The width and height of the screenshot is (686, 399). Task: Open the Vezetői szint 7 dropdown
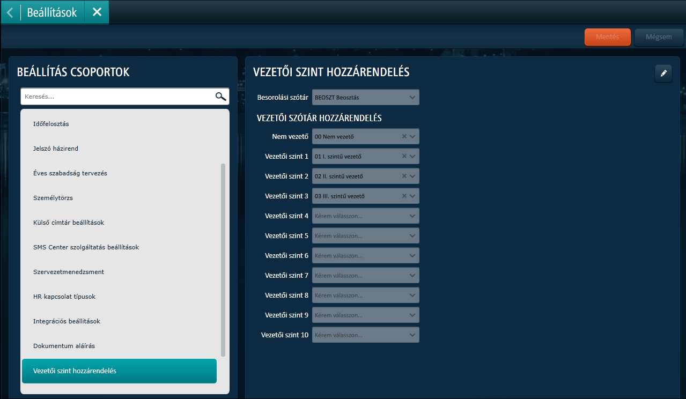click(x=366, y=275)
